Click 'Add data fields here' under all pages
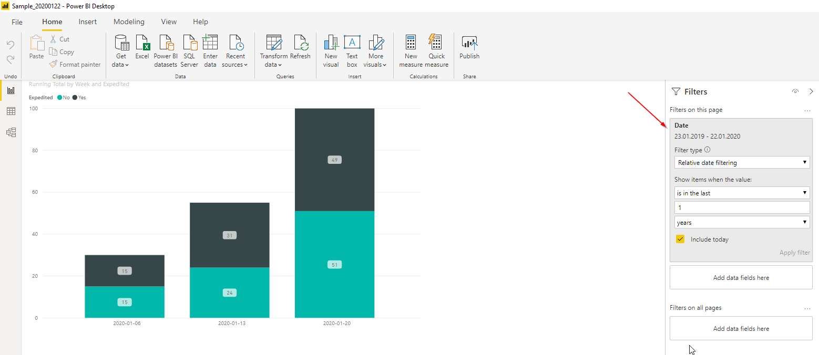819x355 pixels. point(741,328)
